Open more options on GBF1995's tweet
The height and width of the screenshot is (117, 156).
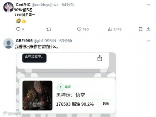148,41
